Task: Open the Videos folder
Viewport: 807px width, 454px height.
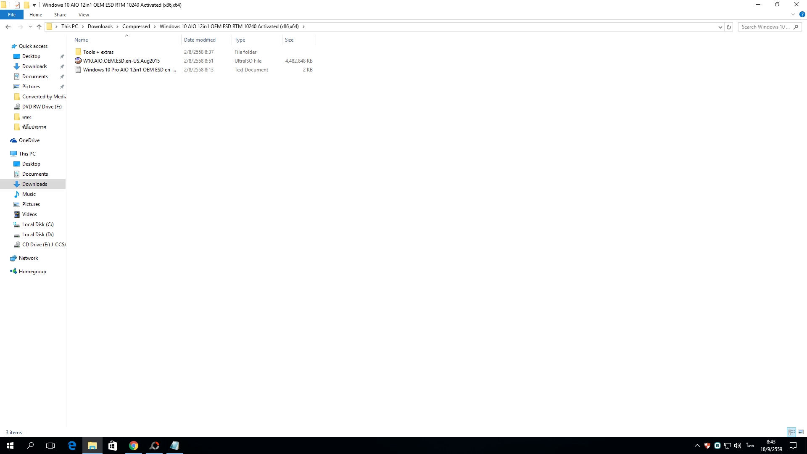Action: click(29, 214)
